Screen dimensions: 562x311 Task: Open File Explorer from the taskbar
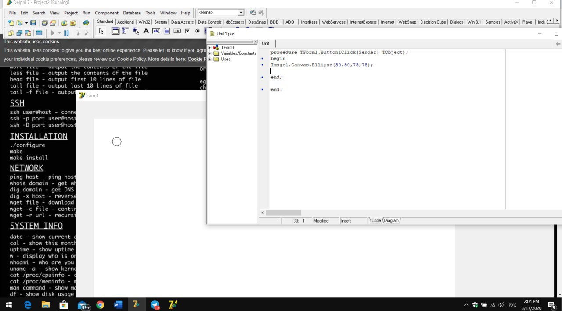pyautogui.click(x=46, y=304)
